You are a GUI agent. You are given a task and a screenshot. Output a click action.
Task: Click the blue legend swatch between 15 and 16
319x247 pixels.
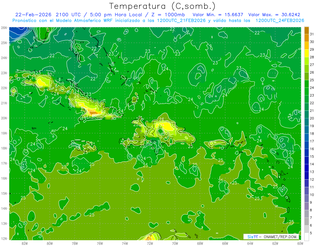click(x=306, y=153)
